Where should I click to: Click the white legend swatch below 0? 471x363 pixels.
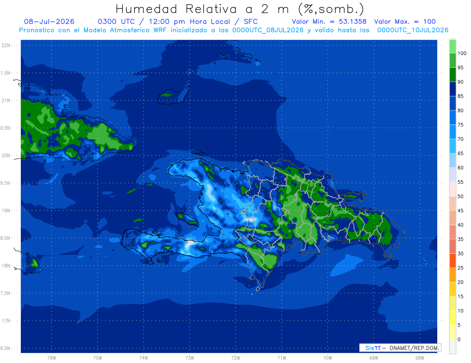coord(453,346)
